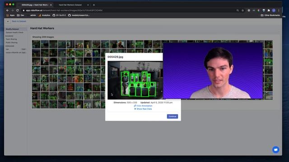The width and height of the screenshot is (289, 162).
Task: Close the Hard Hat Workers Dataset tab
Action: tap(88, 5)
